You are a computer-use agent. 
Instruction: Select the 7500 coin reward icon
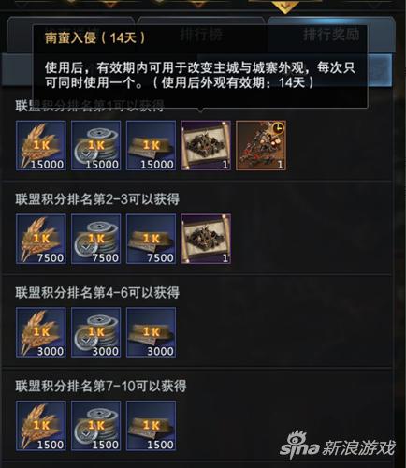pos(96,239)
